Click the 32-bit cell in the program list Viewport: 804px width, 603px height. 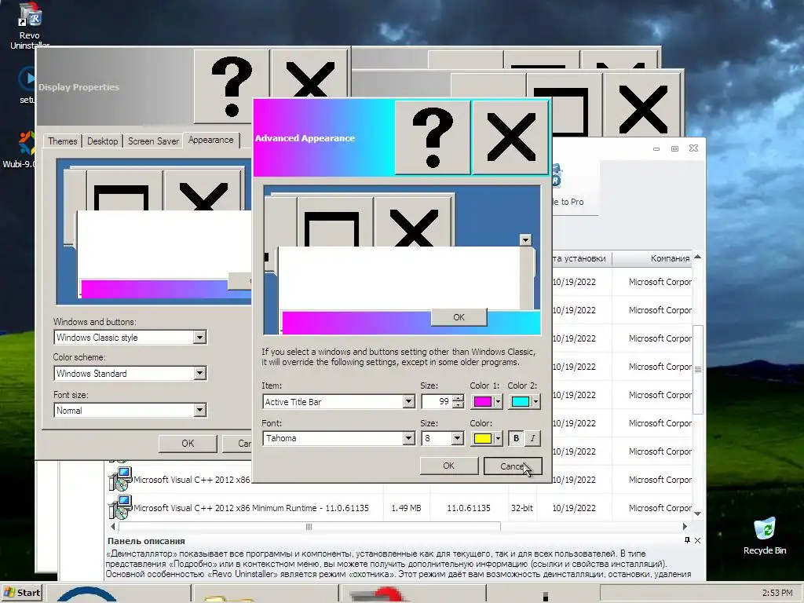tap(522, 508)
